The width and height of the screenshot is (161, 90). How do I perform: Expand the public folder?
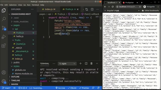click(x=22, y=62)
